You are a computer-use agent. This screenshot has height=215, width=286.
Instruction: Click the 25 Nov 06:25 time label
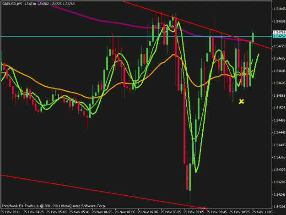(x=103, y=212)
